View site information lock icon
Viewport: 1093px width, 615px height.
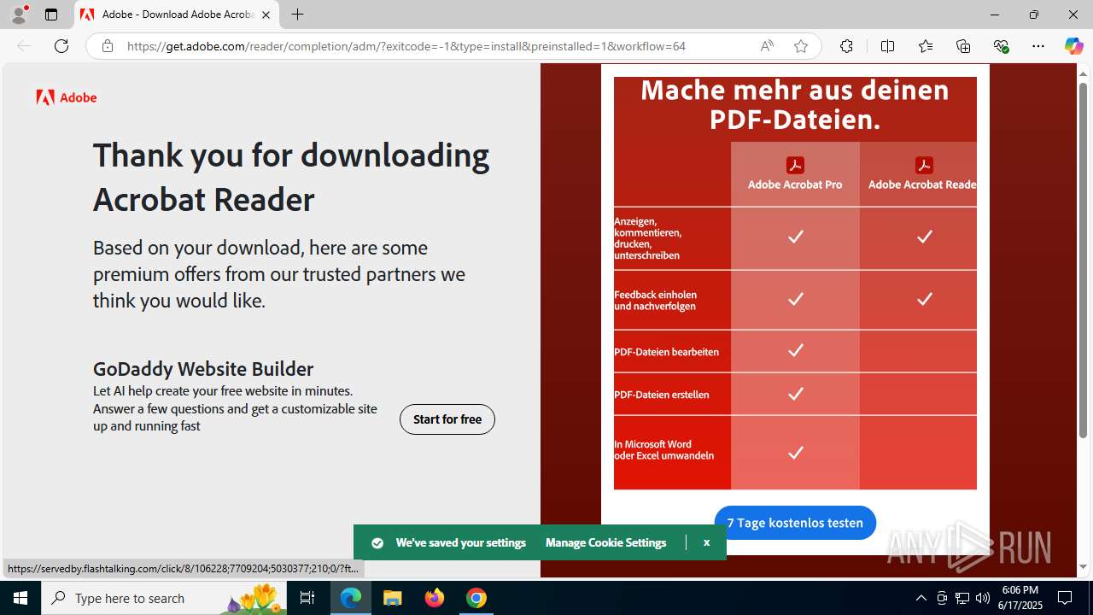coord(108,46)
